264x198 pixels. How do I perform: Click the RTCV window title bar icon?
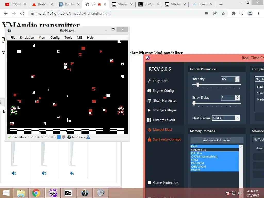tap(148, 58)
